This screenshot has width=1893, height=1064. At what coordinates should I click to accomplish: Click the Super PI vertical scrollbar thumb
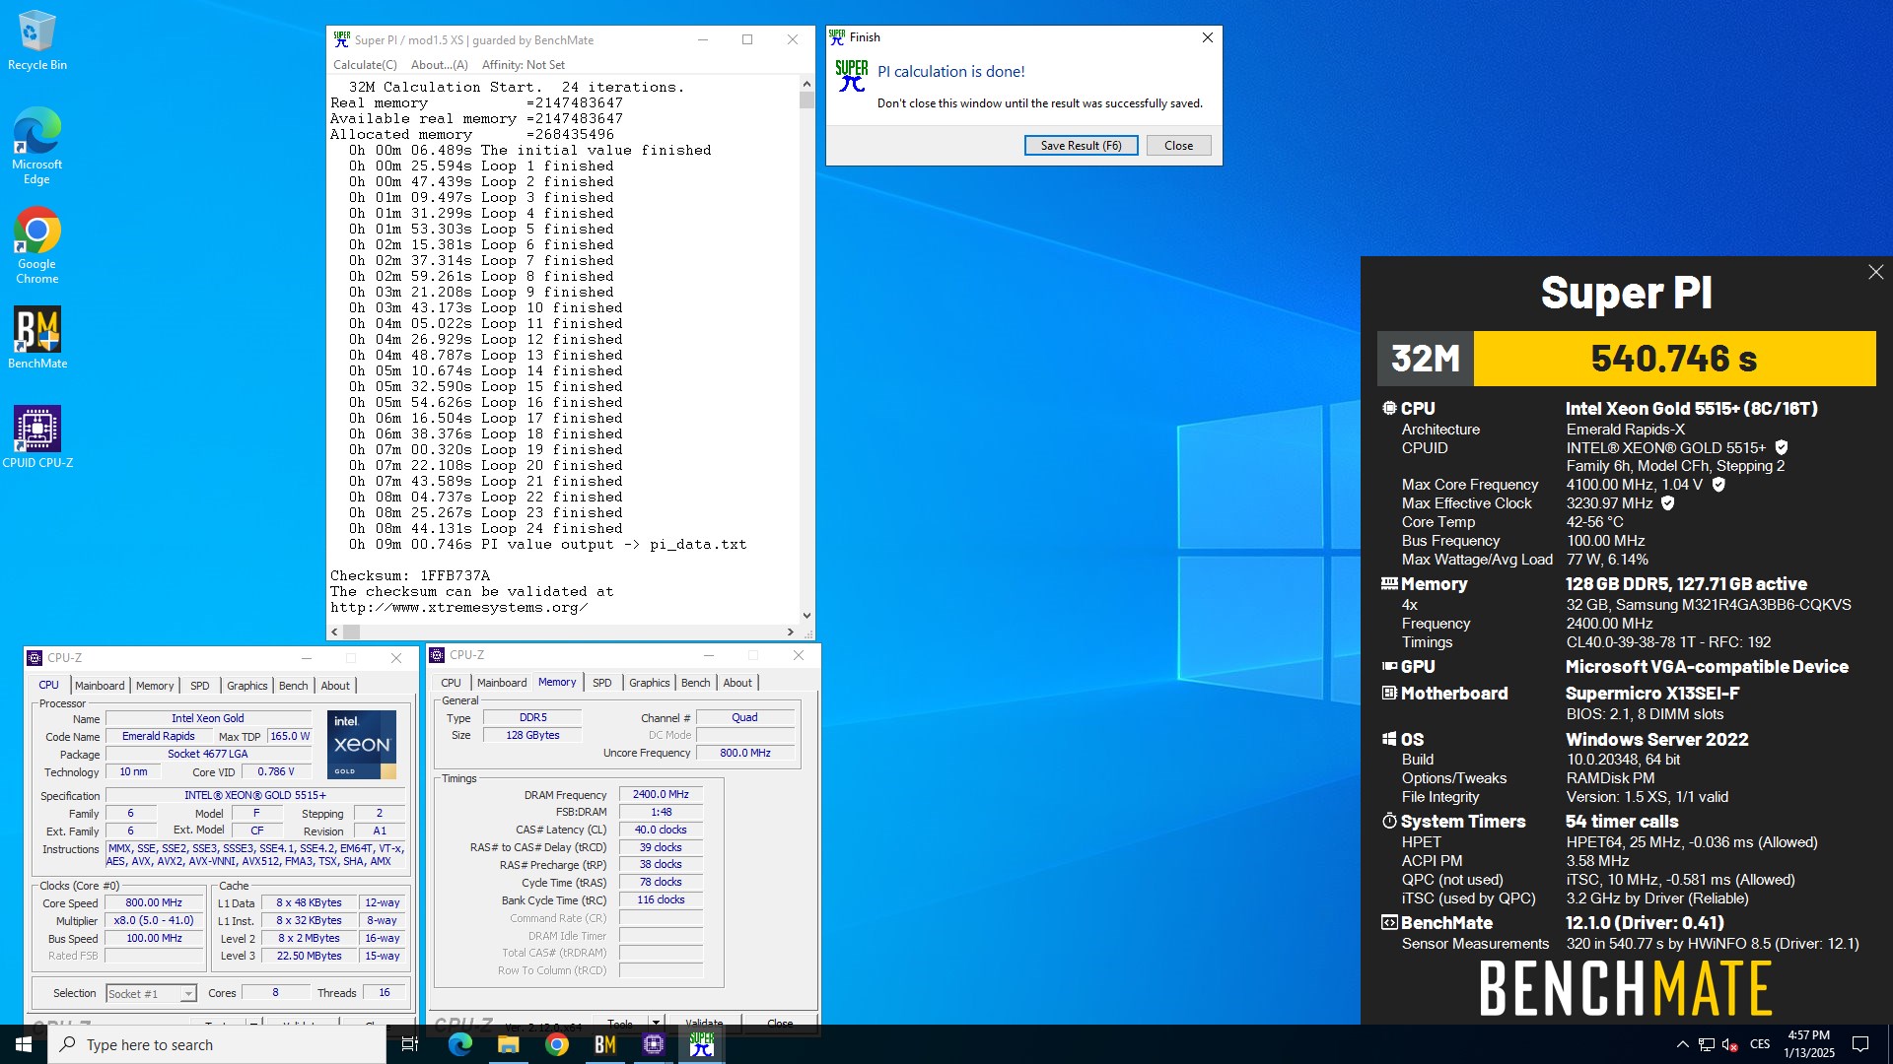point(806,100)
